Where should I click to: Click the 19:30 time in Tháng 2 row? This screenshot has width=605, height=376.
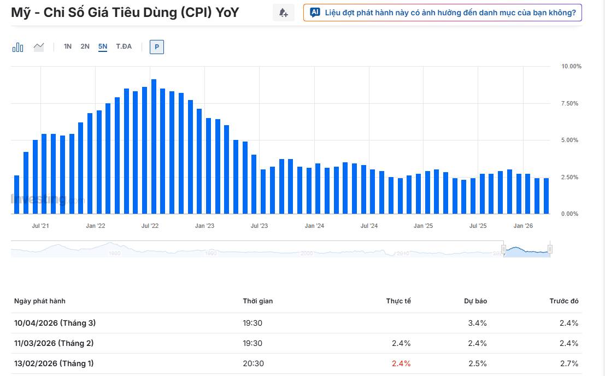(x=252, y=343)
